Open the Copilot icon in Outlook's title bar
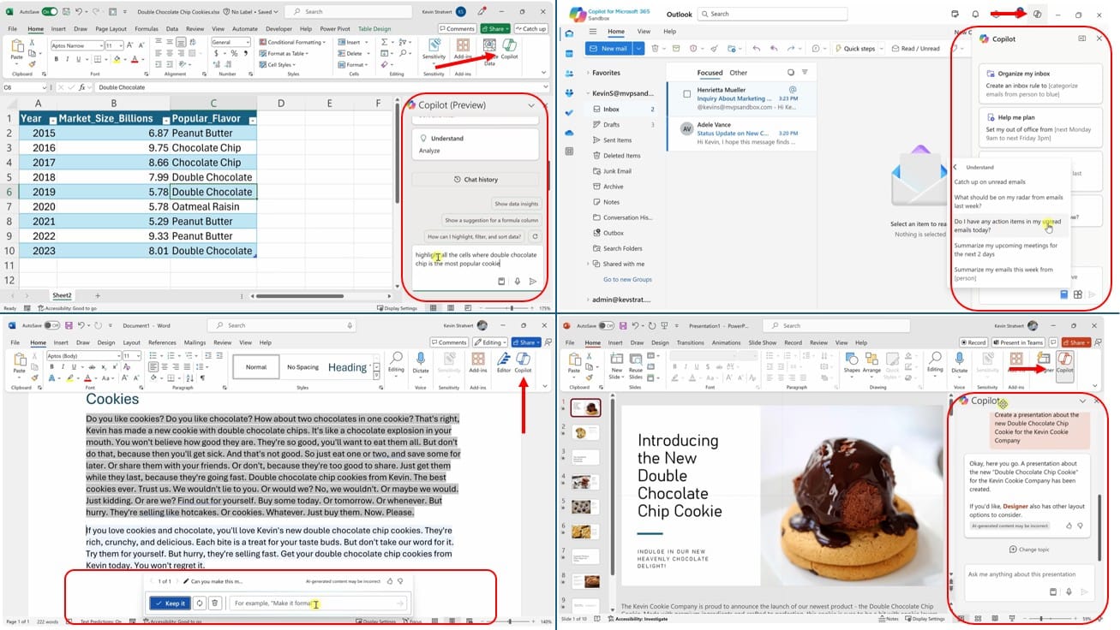 (x=1037, y=15)
